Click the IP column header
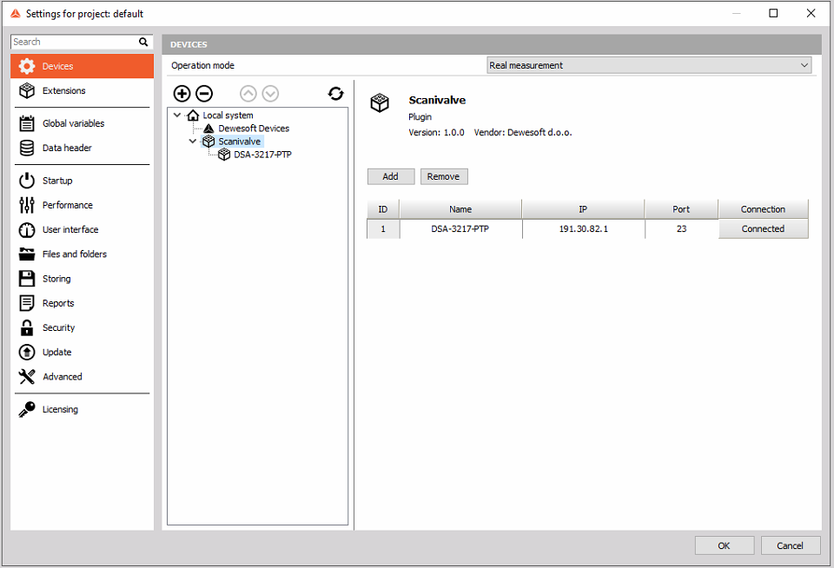 [x=584, y=209]
